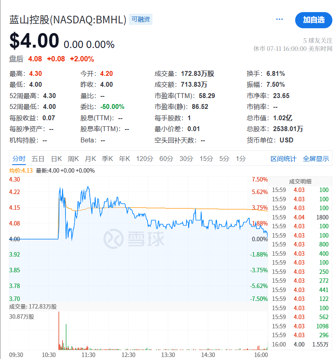Switch to the 周K chart tab

click(x=73, y=159)
